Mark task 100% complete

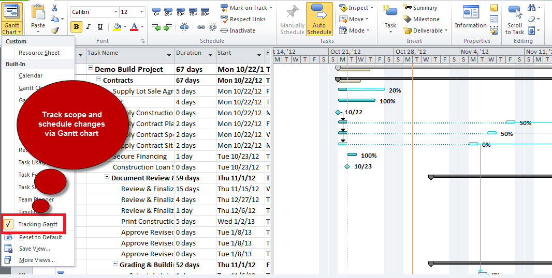205,11
